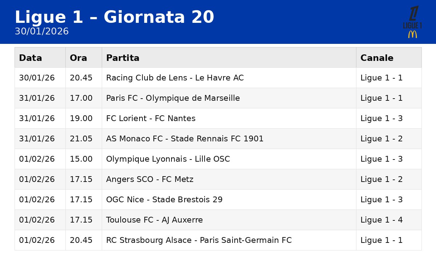Click Ligue 1 - 4 channel cell
436x261 pixels.
coord(389,220)
